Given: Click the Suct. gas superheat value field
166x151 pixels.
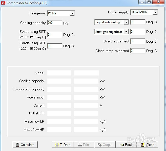Looking at the screenshot, I should [137, 32].
